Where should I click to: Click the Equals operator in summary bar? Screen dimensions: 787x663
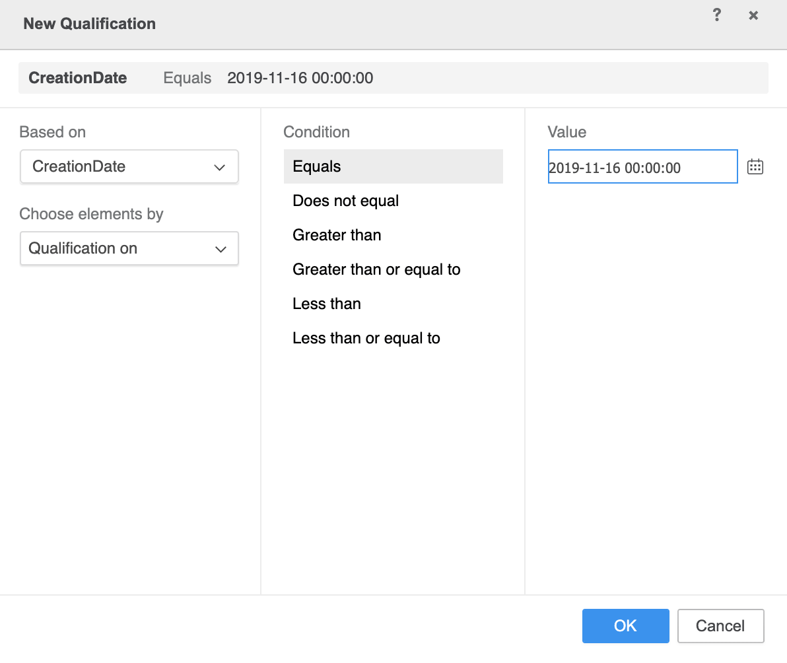(x=188, y=78)
